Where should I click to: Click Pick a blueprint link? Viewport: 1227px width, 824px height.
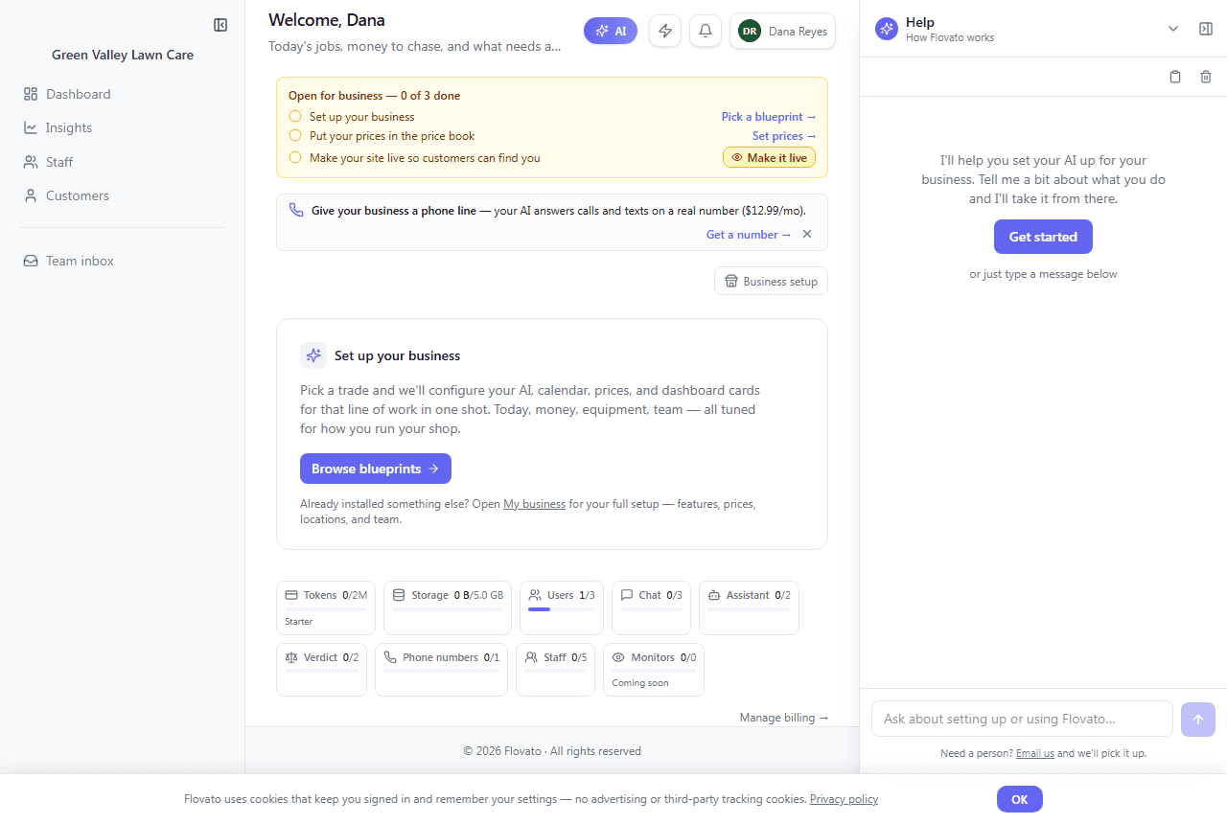click(769, 117)
